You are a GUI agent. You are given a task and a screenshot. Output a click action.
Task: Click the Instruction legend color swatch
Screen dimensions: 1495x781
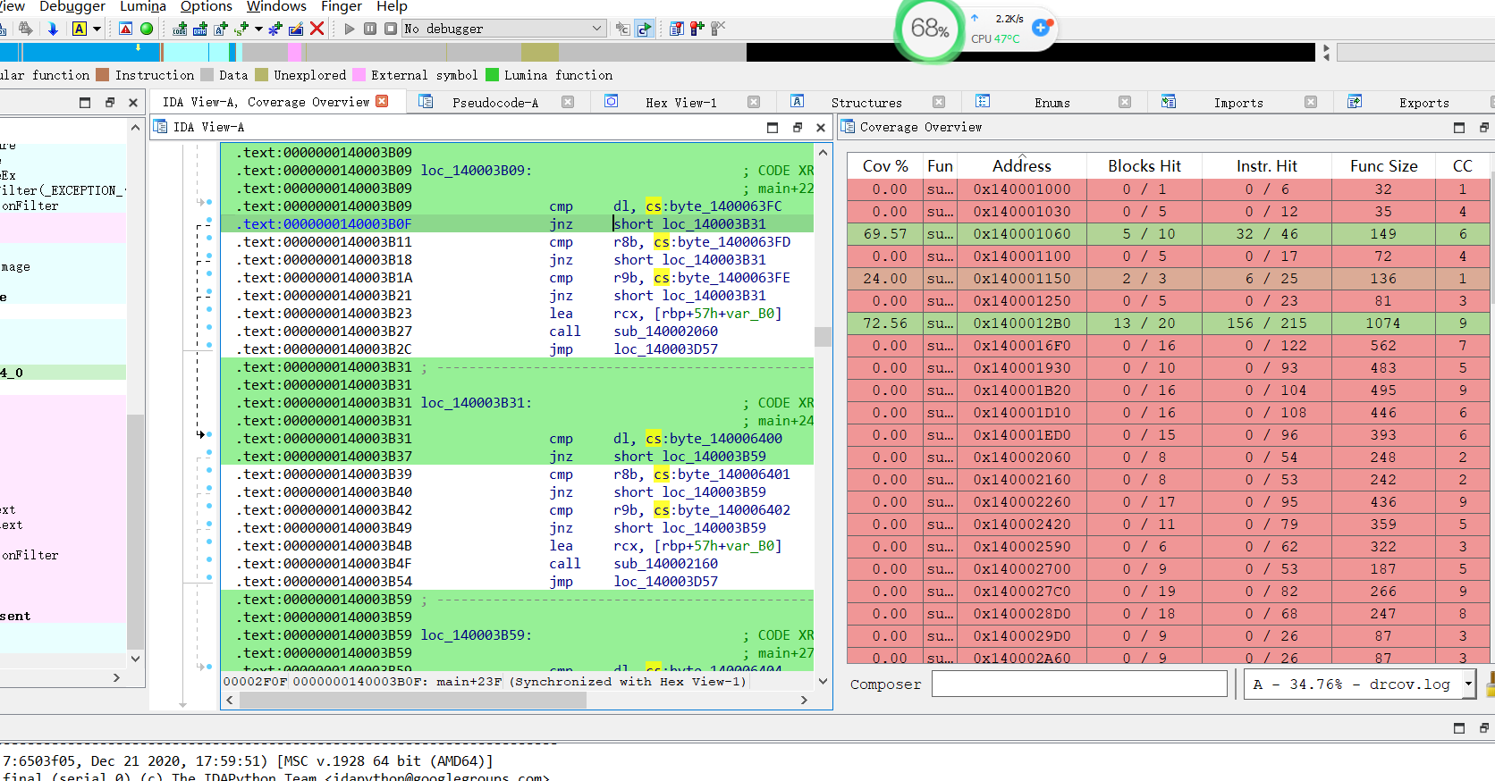[x=103, y=75]
